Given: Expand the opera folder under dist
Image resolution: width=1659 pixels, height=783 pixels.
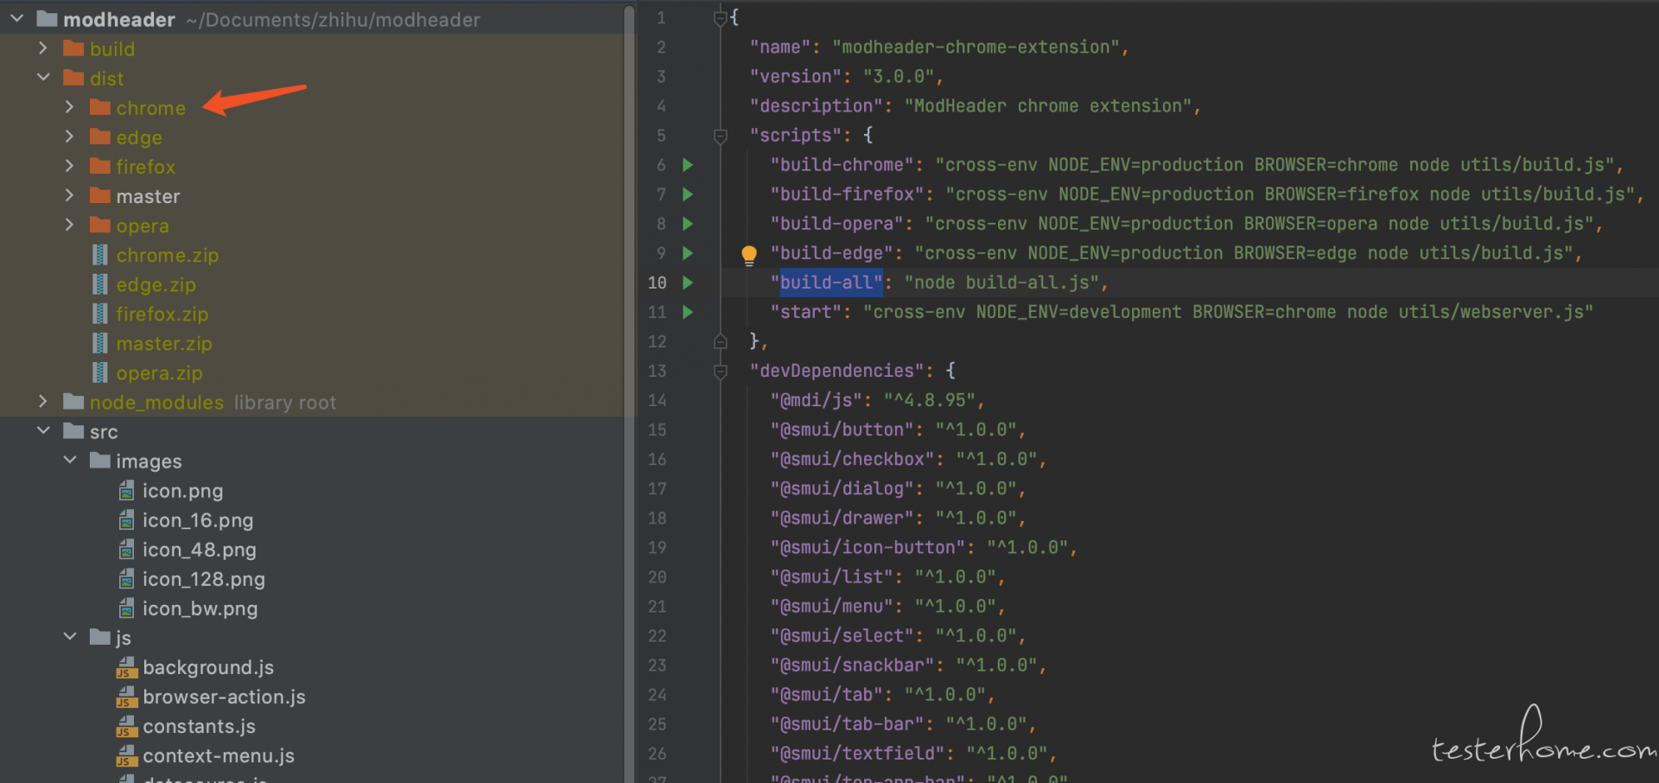Looking at the screenshot, I should [69, 225].
